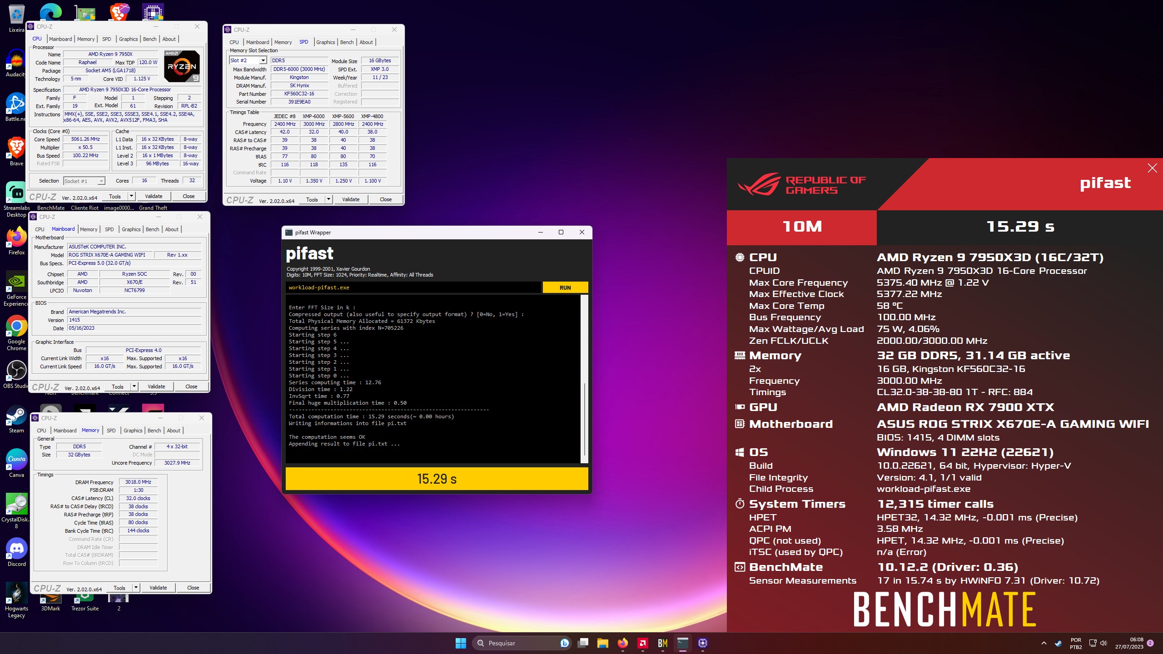Switch to the Mainboard tab in the CPU-Z CPU window
1163x654 pixels.
[x=60, y=39]
